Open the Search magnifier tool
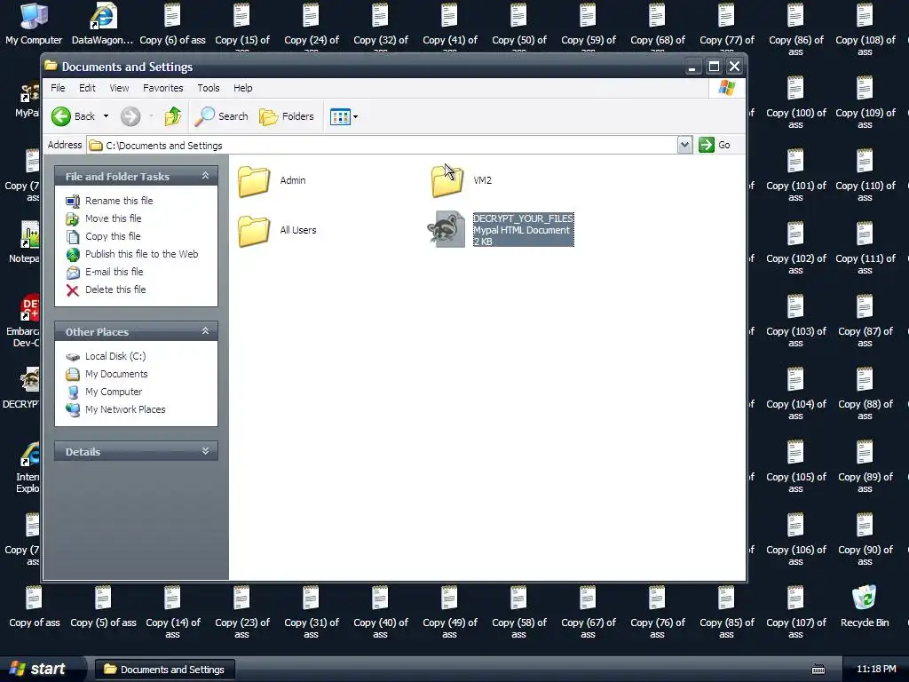Screen dimensions: 909x682 (x=221, y=116)
